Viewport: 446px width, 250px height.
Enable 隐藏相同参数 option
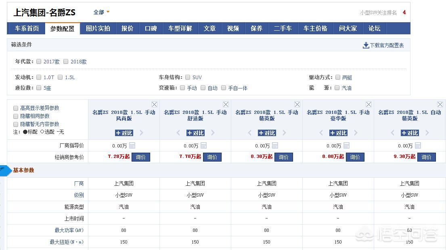tap(16, 116)
